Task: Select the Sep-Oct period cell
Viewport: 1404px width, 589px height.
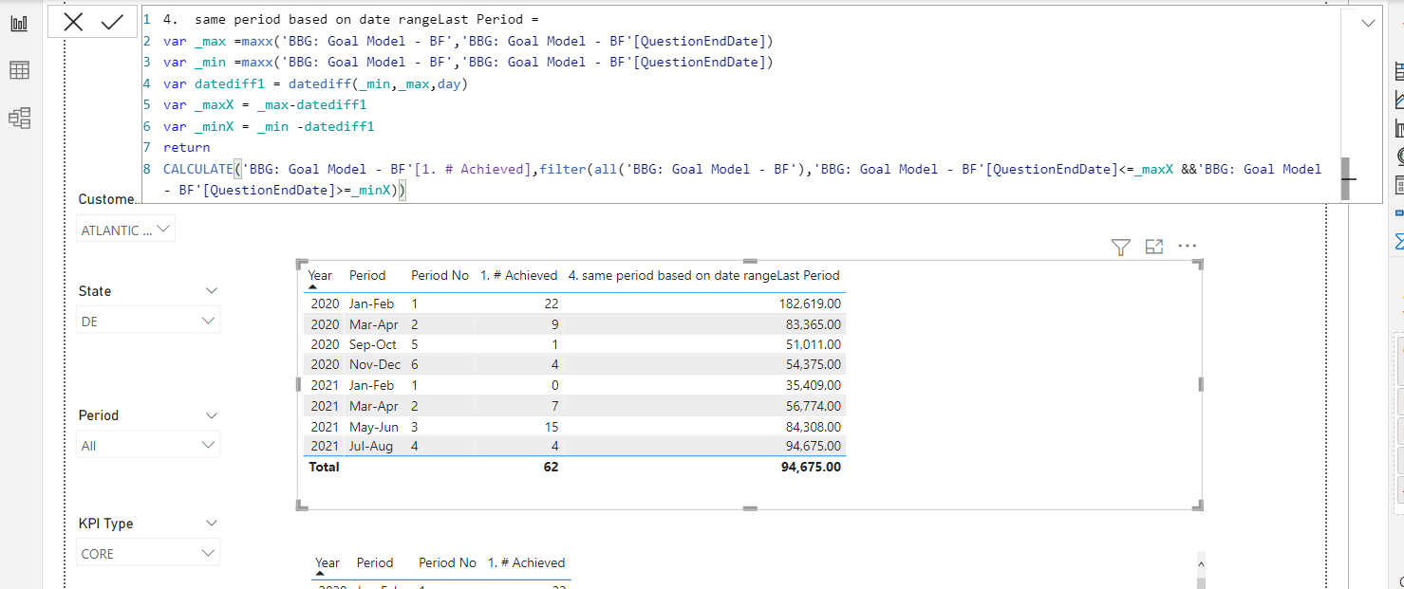Action: [x=372, y=344]
